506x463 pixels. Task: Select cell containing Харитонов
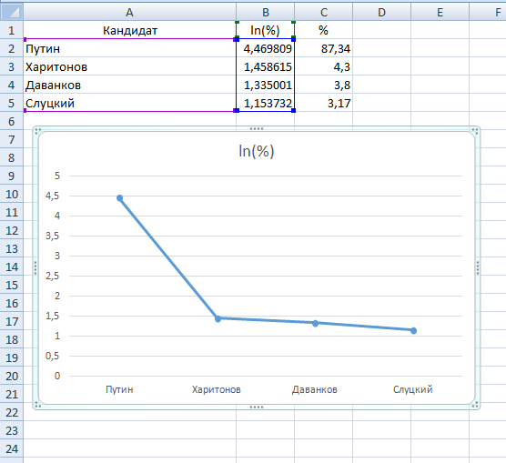[x=130, y=66]
